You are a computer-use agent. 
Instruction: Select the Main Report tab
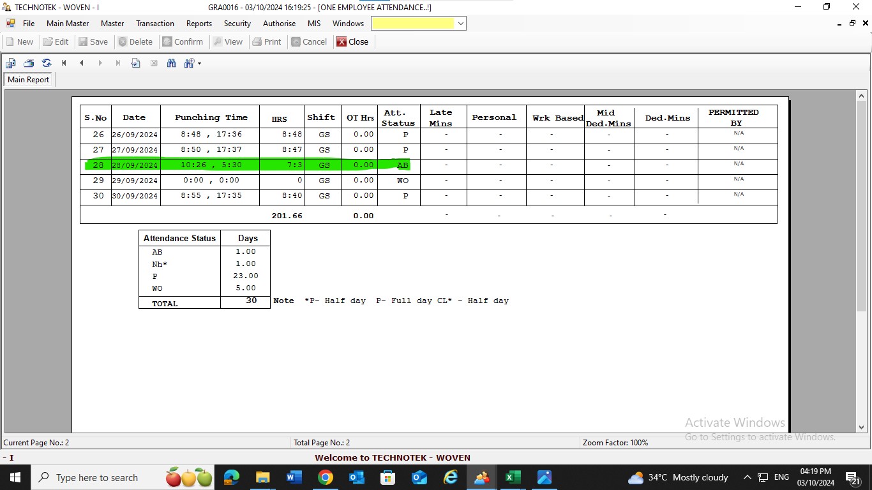coord(28,80)
